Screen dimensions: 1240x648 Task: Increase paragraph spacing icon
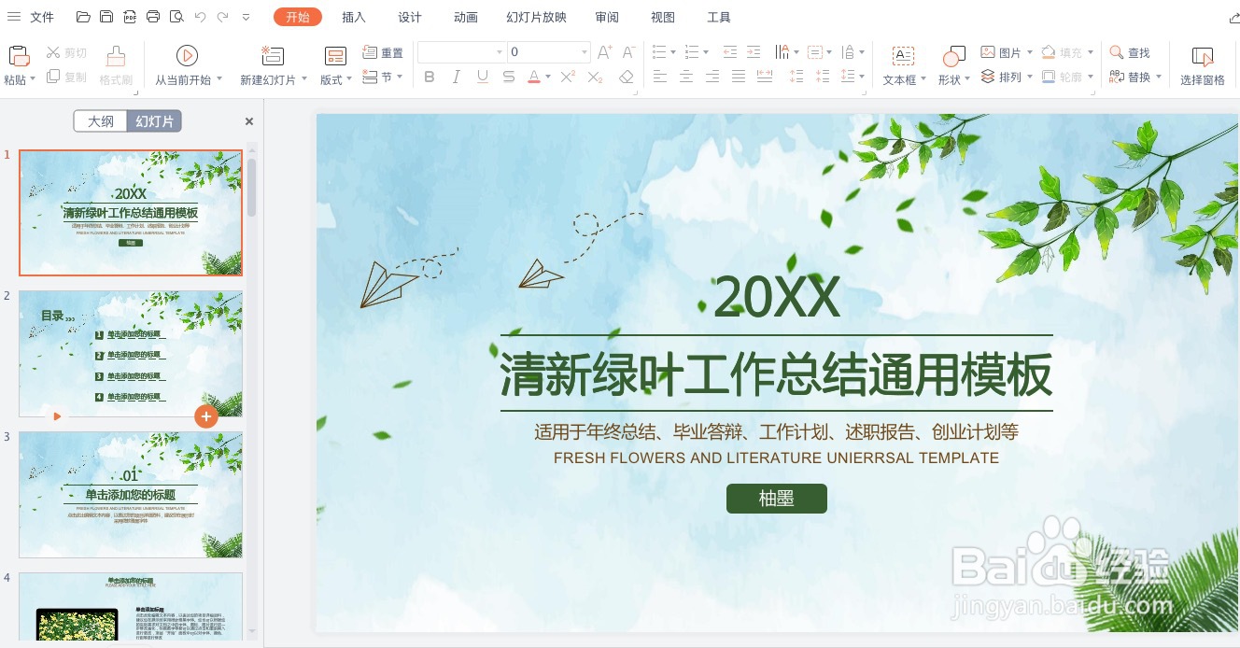[796, 77]
